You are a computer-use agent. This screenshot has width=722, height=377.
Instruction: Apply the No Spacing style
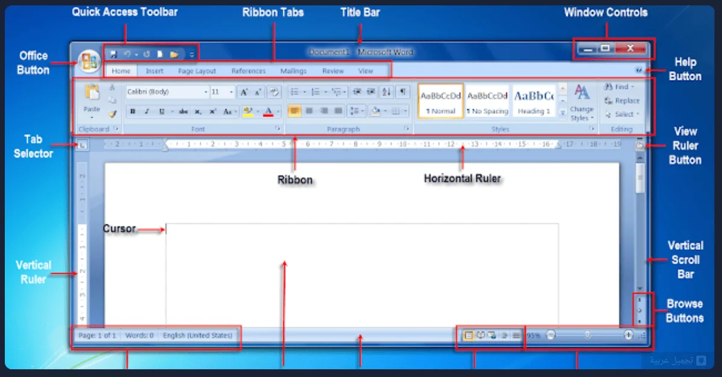487,100
